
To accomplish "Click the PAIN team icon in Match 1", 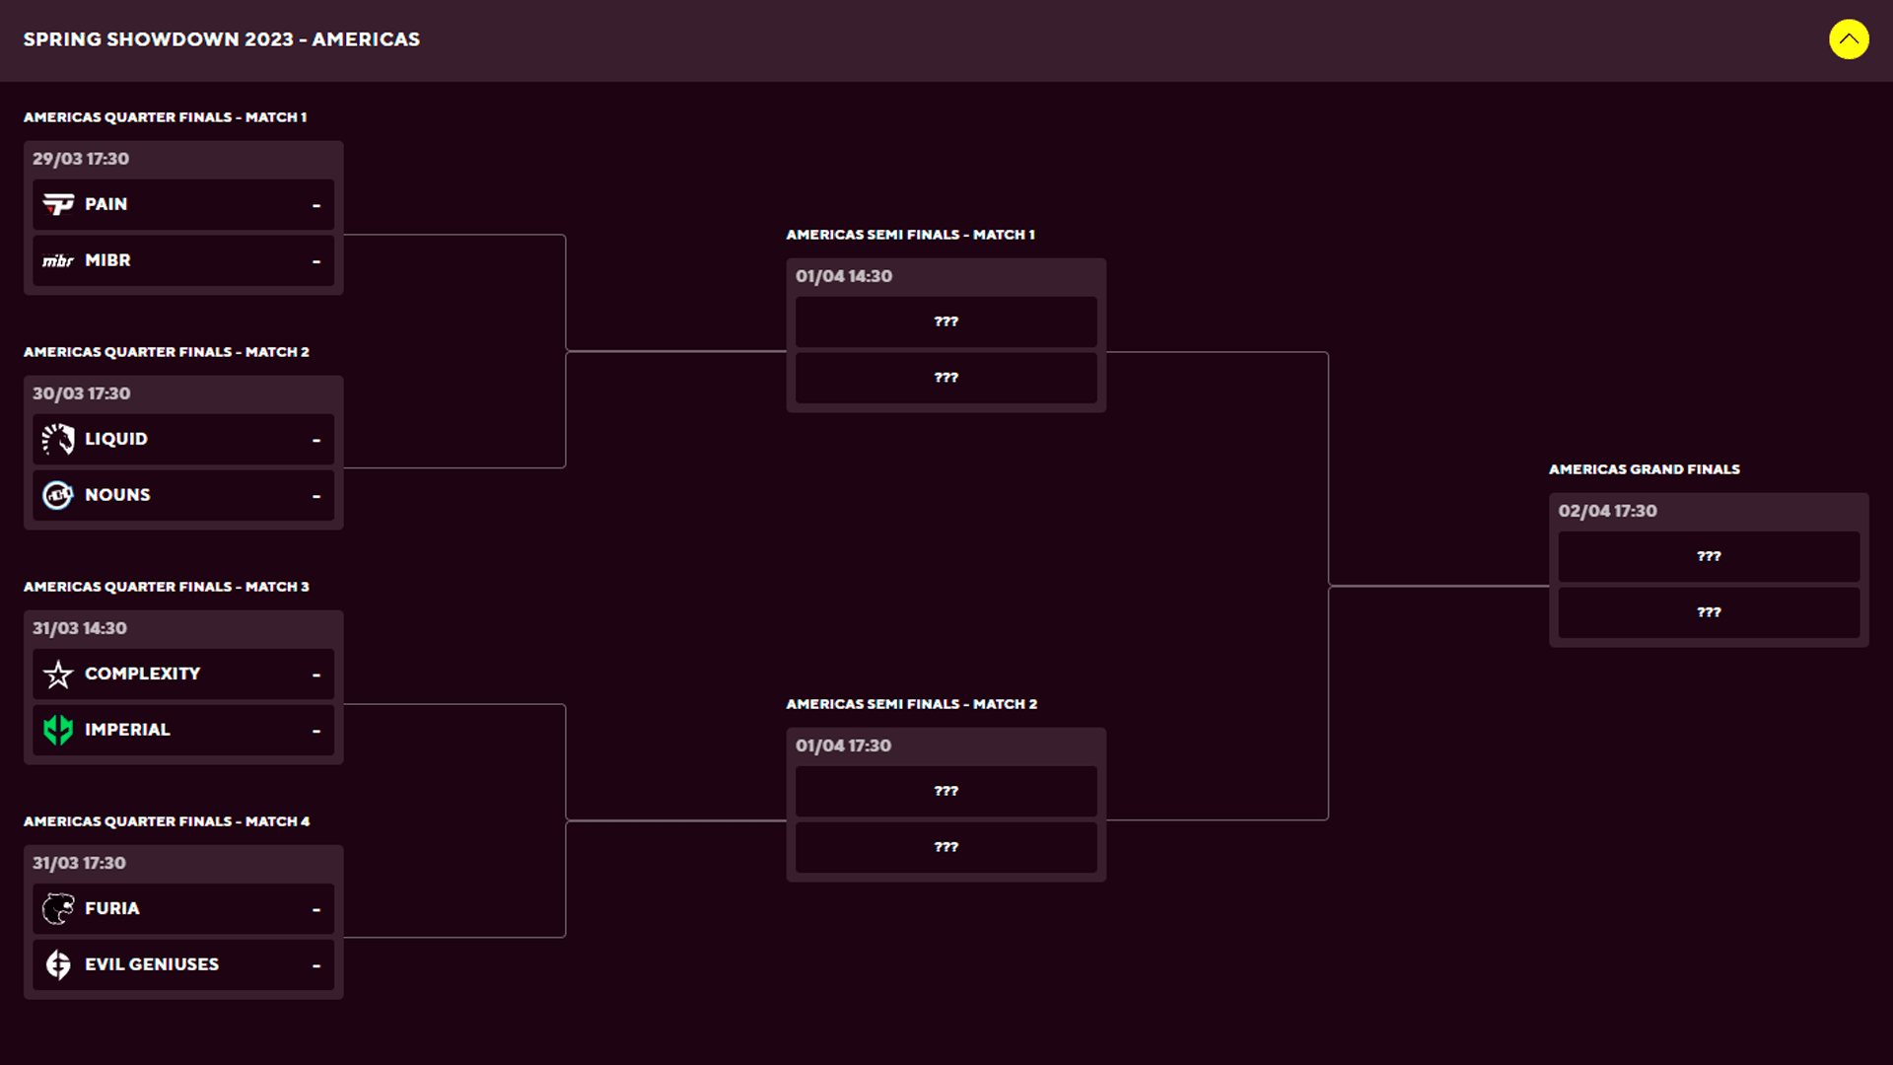I will (57, 204).
